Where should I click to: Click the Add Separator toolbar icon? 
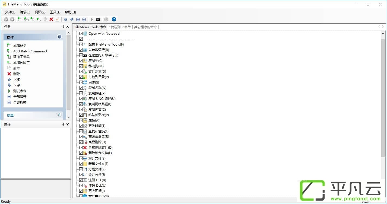(x=39, y=19)
